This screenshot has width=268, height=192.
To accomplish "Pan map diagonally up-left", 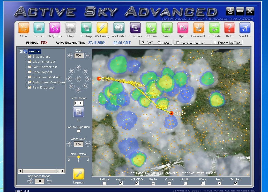I will point(72,72).
